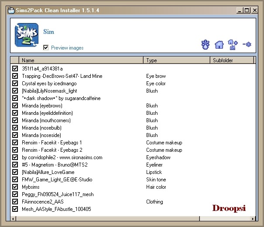Minimize the Sims2Pack Clean Installer window
Screen dimensions: 264x227
coord(240,10)
